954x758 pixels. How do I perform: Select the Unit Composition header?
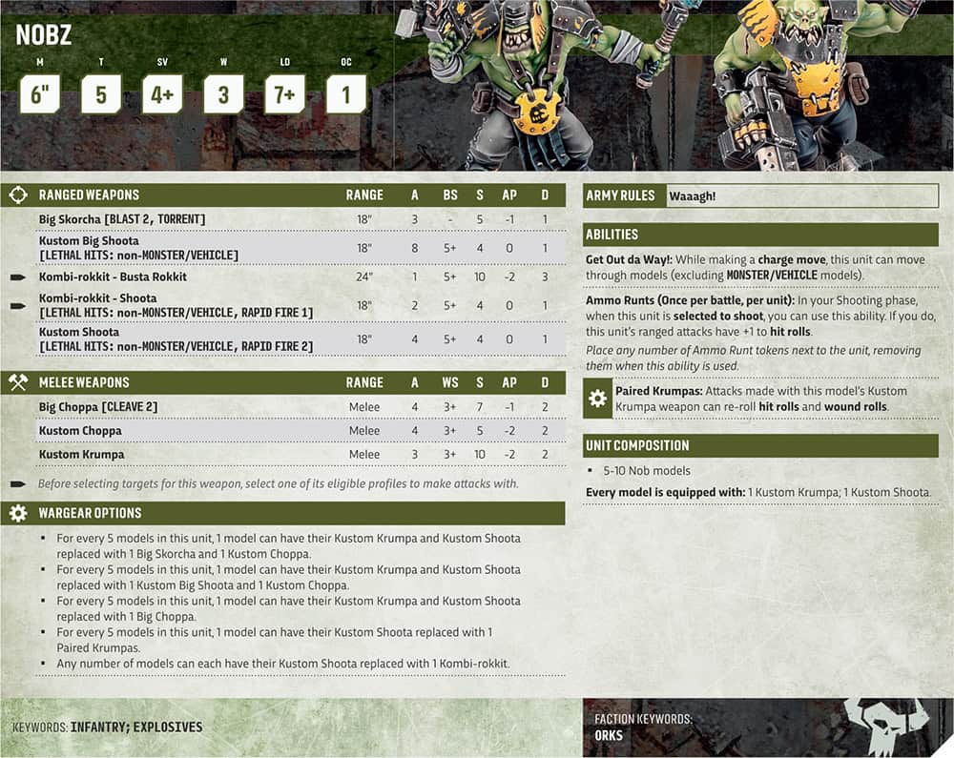(x=760, y=445)
